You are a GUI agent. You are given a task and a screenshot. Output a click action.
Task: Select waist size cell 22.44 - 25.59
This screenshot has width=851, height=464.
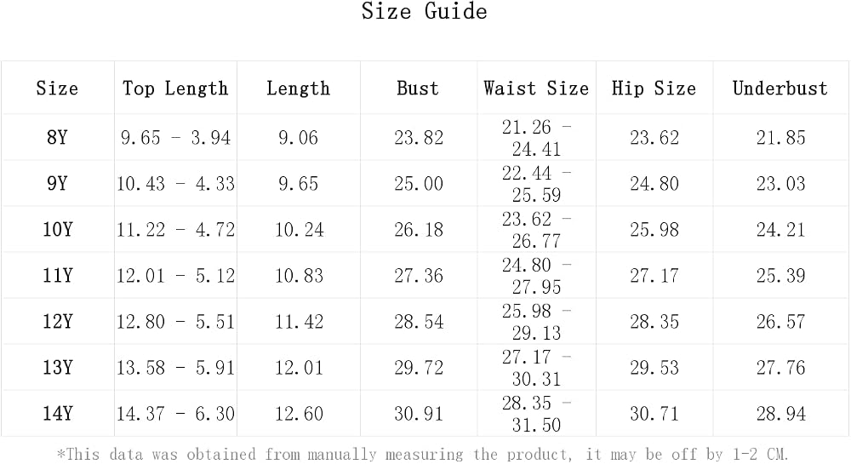tap(536, 184)
